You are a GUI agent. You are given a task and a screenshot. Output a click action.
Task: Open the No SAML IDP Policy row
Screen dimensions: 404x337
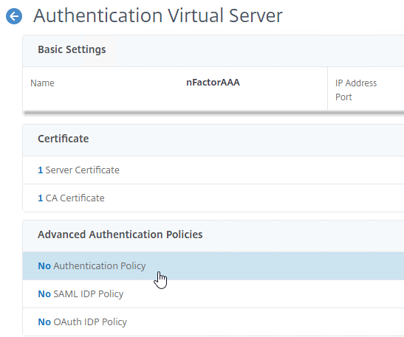pos(213,294)
